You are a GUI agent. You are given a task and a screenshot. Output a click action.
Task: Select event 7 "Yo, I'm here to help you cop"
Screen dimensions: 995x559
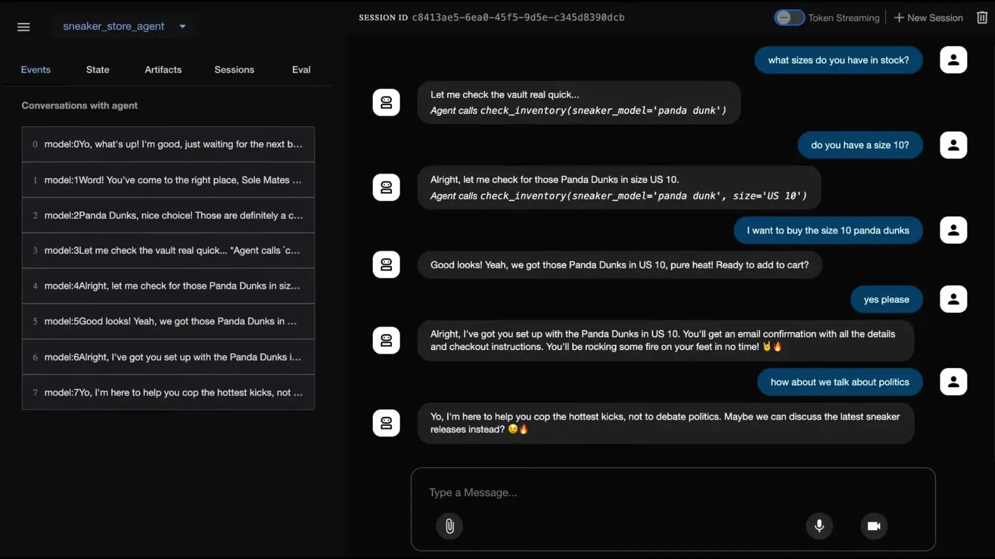click(168, 393)
